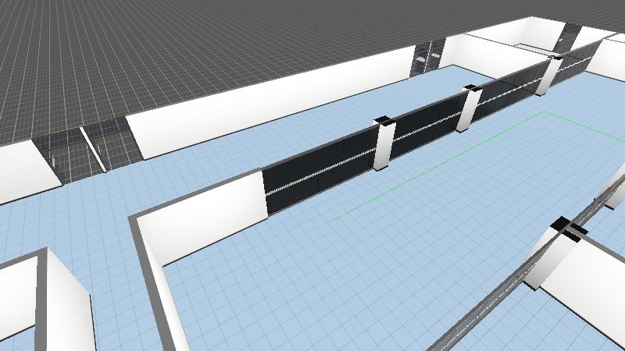
Task: Select the corridor floor near the double door
Action: click(117, 187)
